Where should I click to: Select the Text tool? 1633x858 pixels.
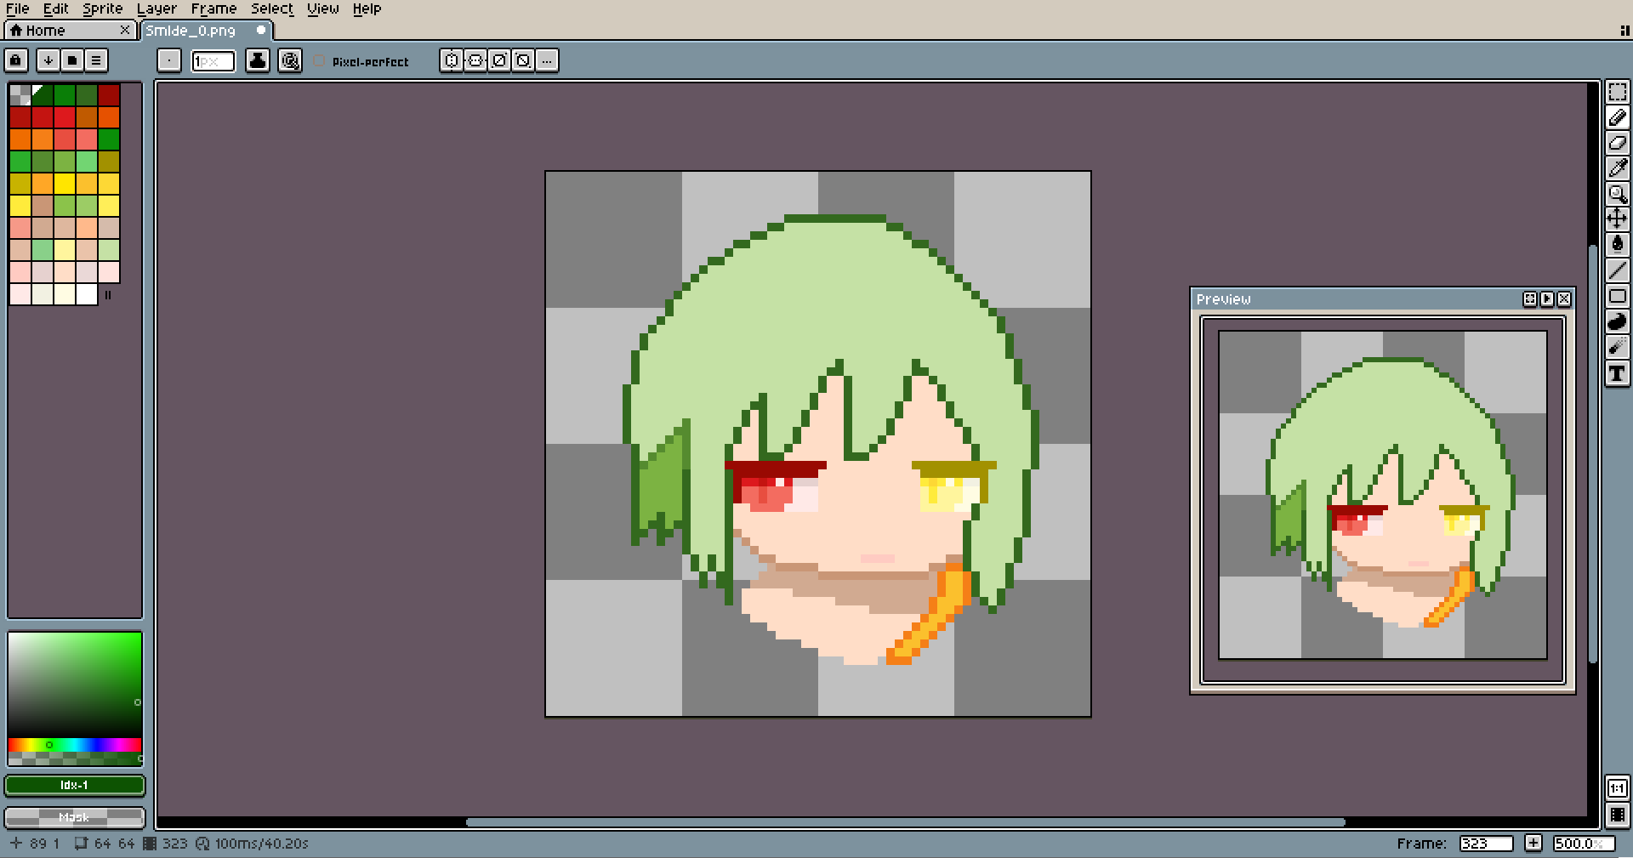1617,372
